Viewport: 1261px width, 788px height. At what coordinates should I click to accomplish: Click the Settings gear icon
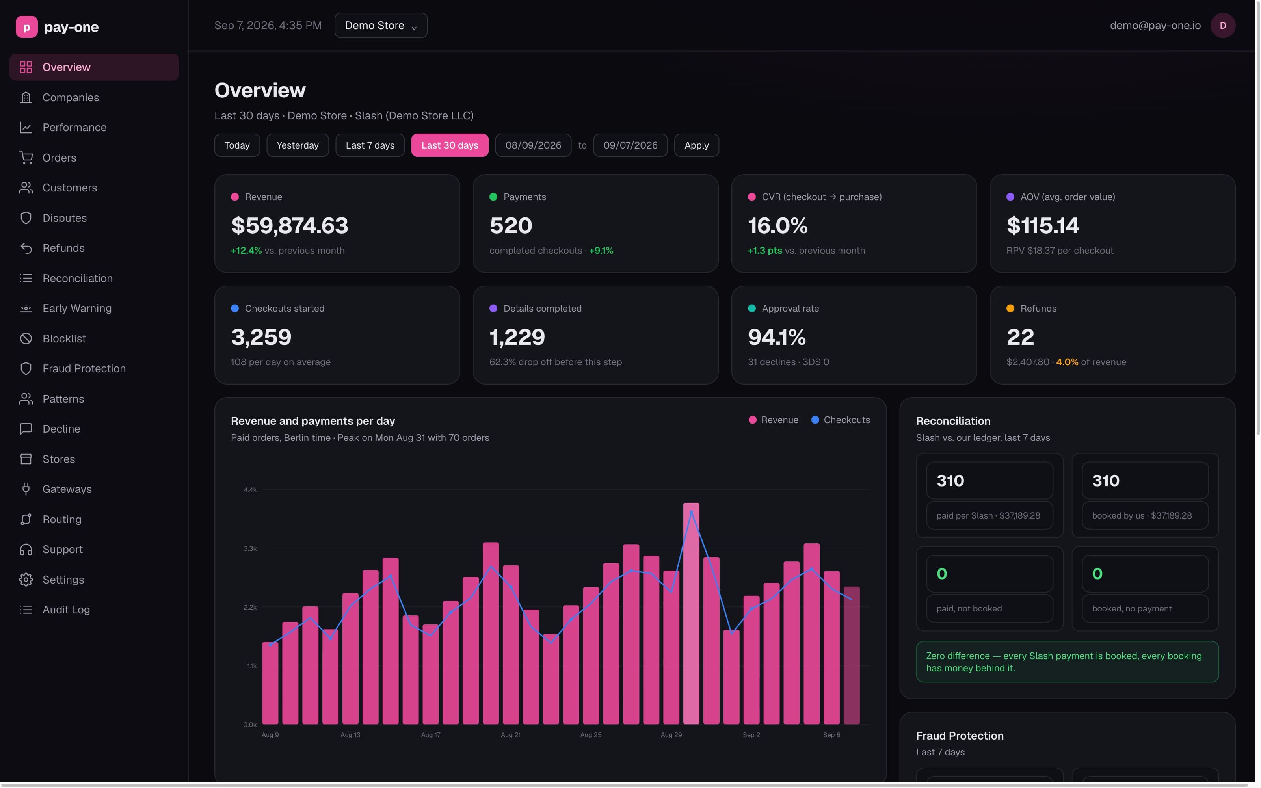pyautogui.click(x=26, y=580)
